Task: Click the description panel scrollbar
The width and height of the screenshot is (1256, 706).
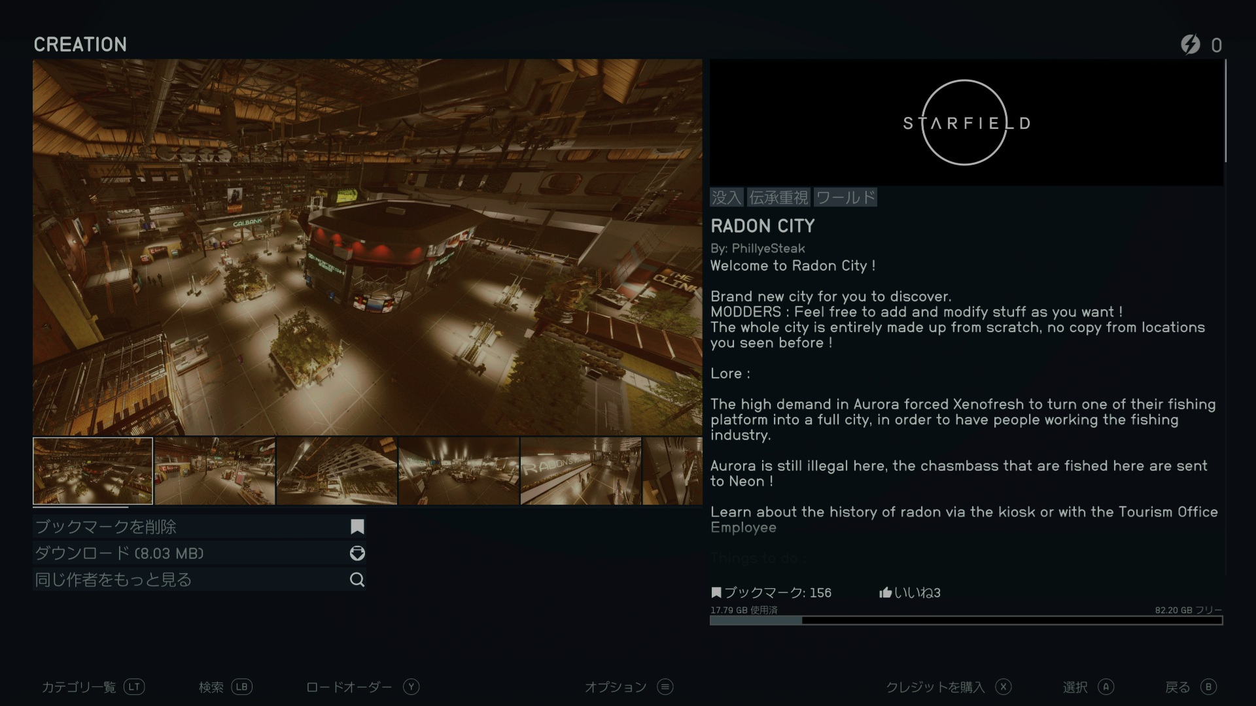Action: tap(1225, 111)
